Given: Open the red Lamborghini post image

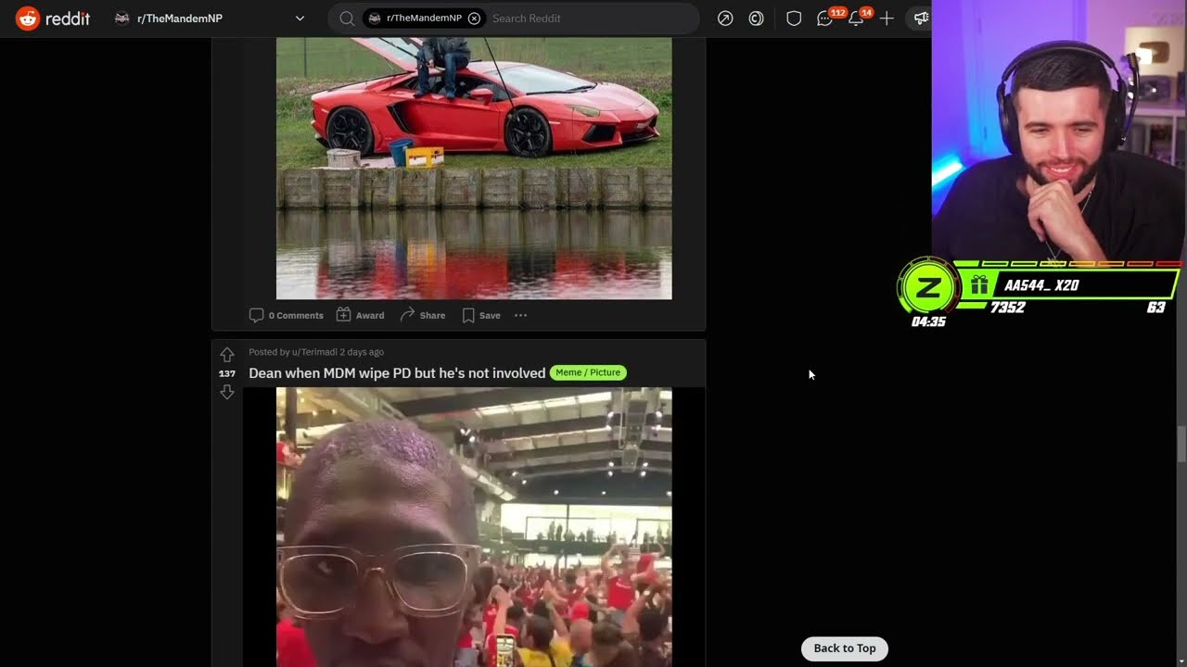Looking at the screenshot, I should pyautogui.click(x=474, y=169).
